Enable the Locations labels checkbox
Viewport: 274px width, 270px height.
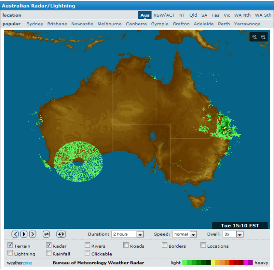pyautogui.click(x=203, y=245)
